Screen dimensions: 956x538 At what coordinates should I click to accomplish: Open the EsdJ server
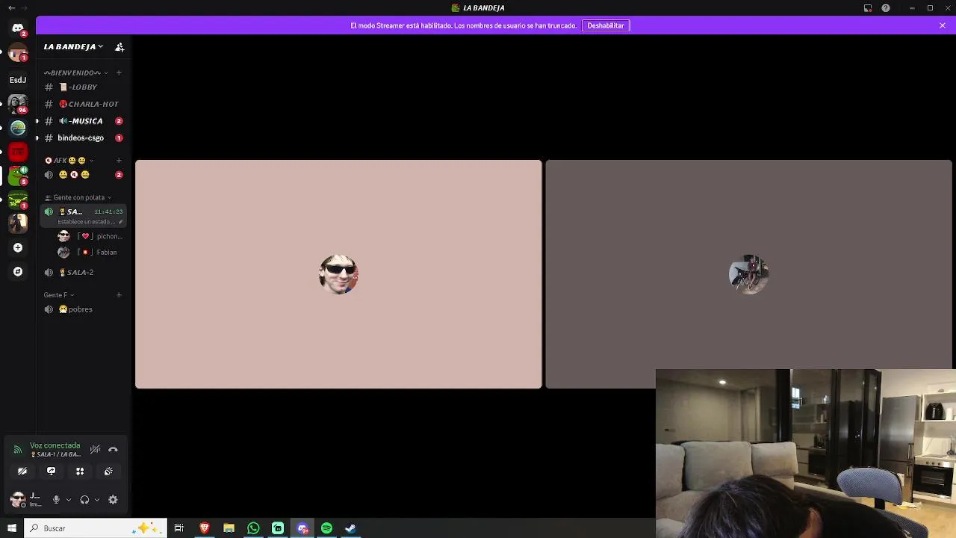[18, 80]
